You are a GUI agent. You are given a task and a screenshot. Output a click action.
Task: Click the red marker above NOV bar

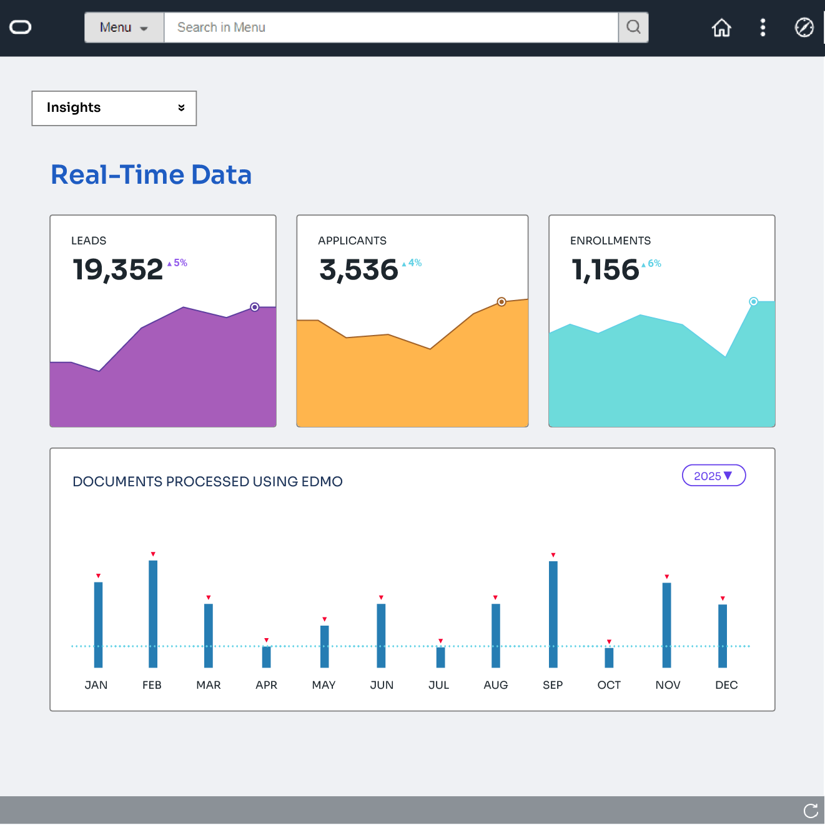pos(667,576)
